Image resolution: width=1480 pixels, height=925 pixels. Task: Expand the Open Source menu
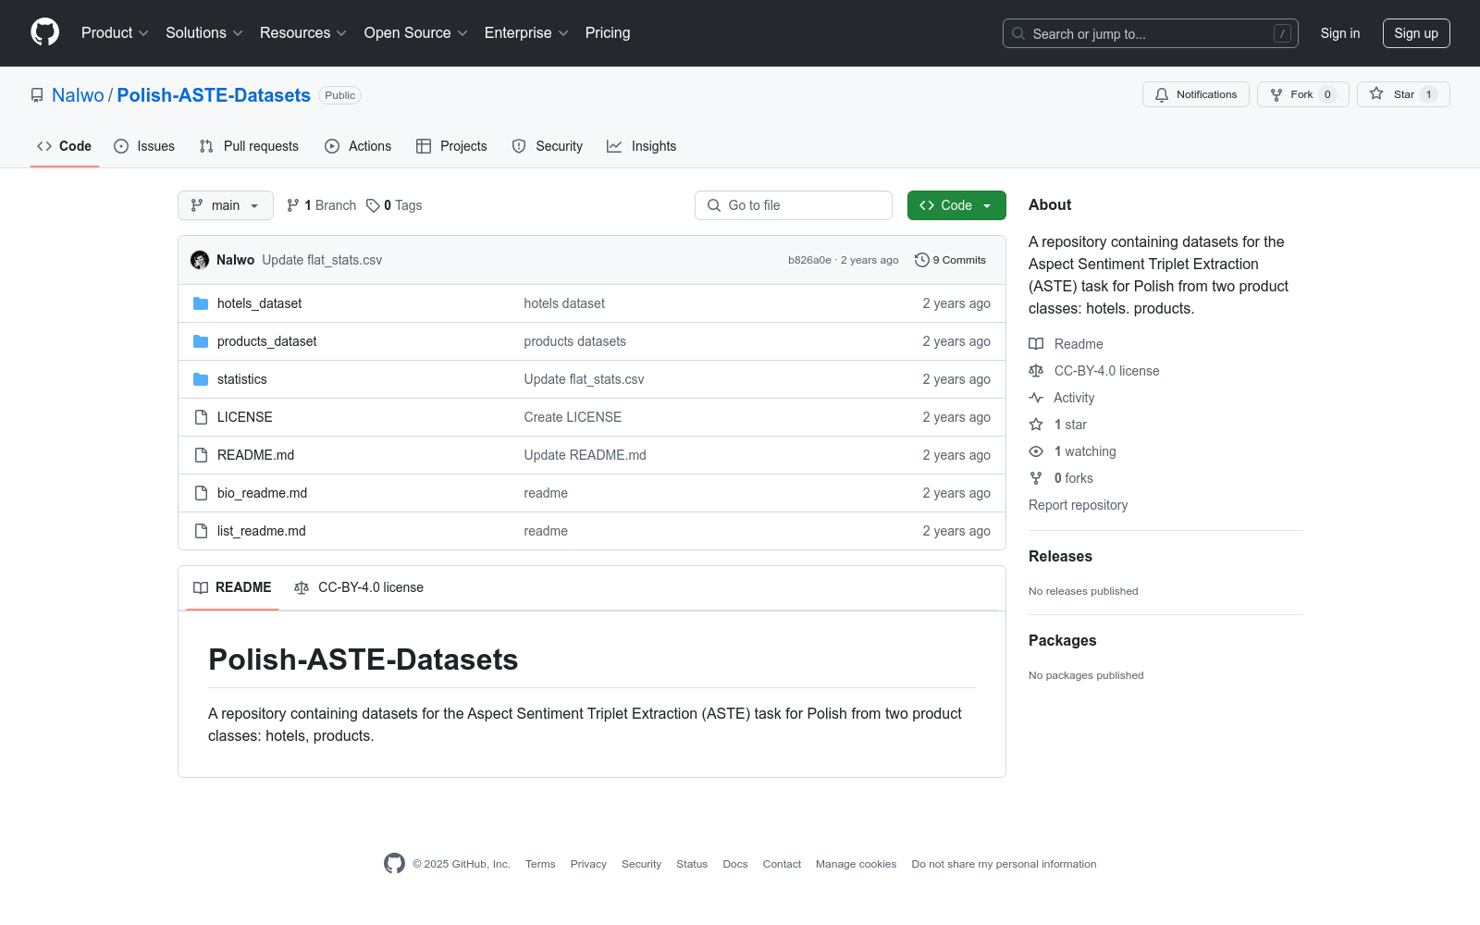click(x=416, y=33)
